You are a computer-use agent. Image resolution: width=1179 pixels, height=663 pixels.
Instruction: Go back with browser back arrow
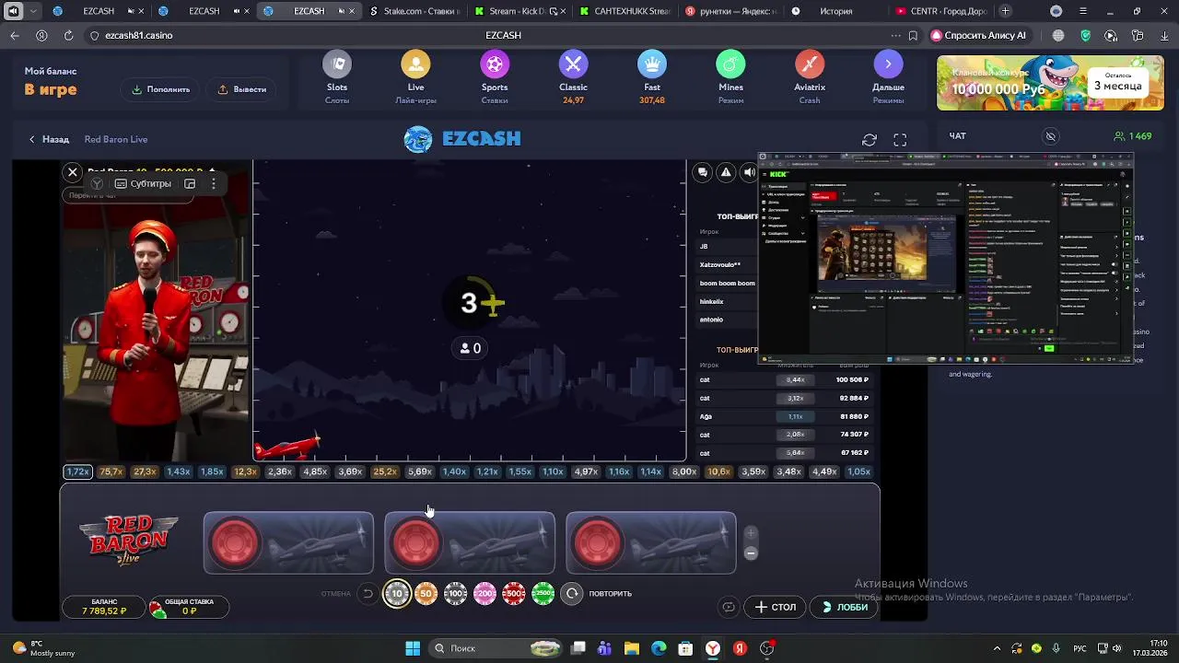tap(15, 35)
